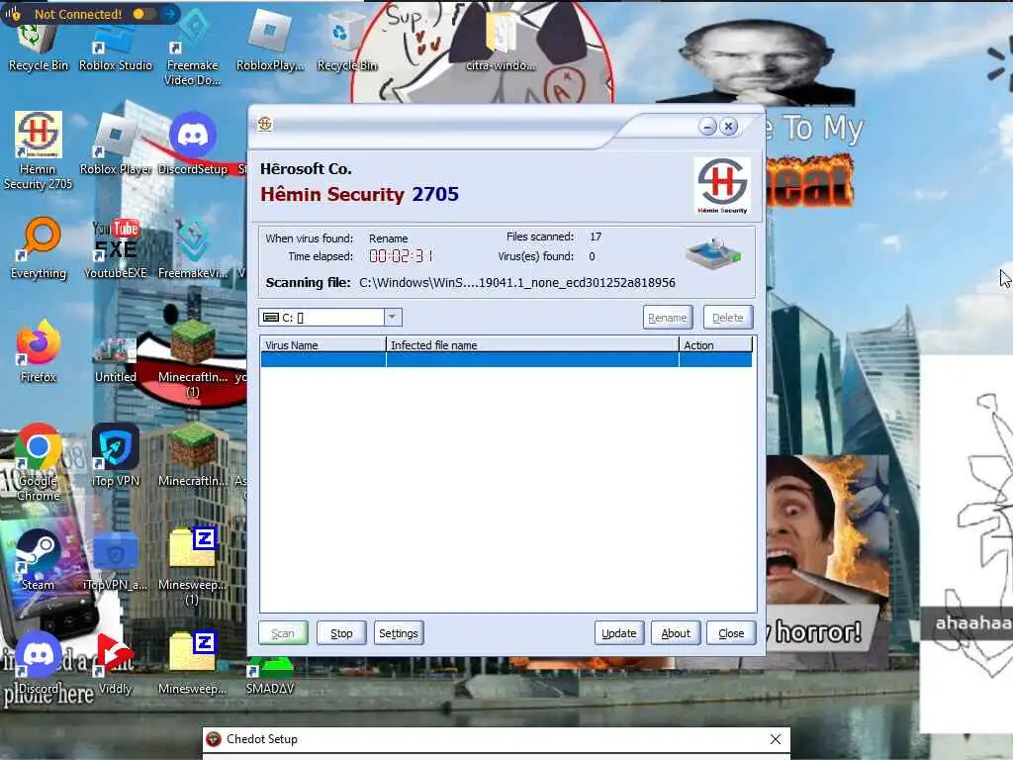
Task: Click the greyed Scan button
Action: coord(283,633)
